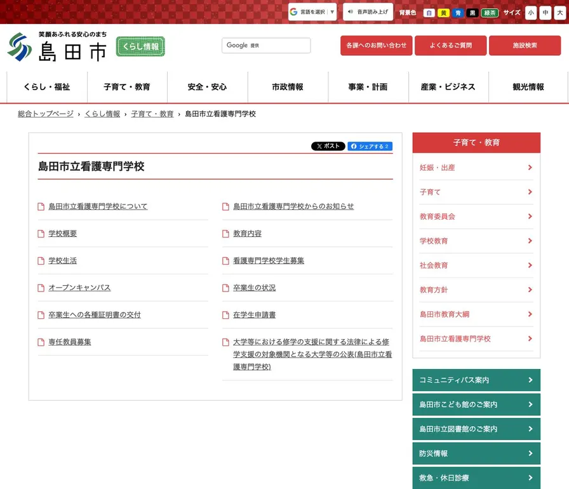
Task: Go to 子育て・教育 breadcrumb link
Action: click(x=152, y=114)
